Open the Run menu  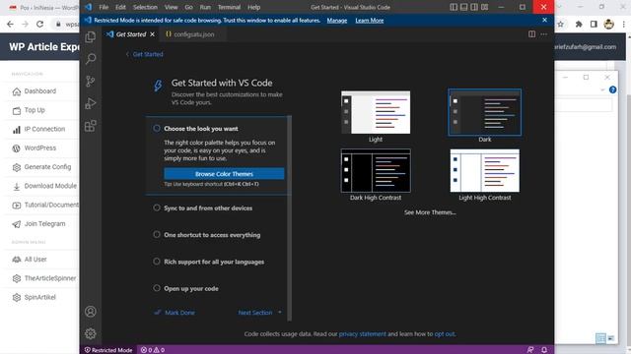[x=205, y=7]
